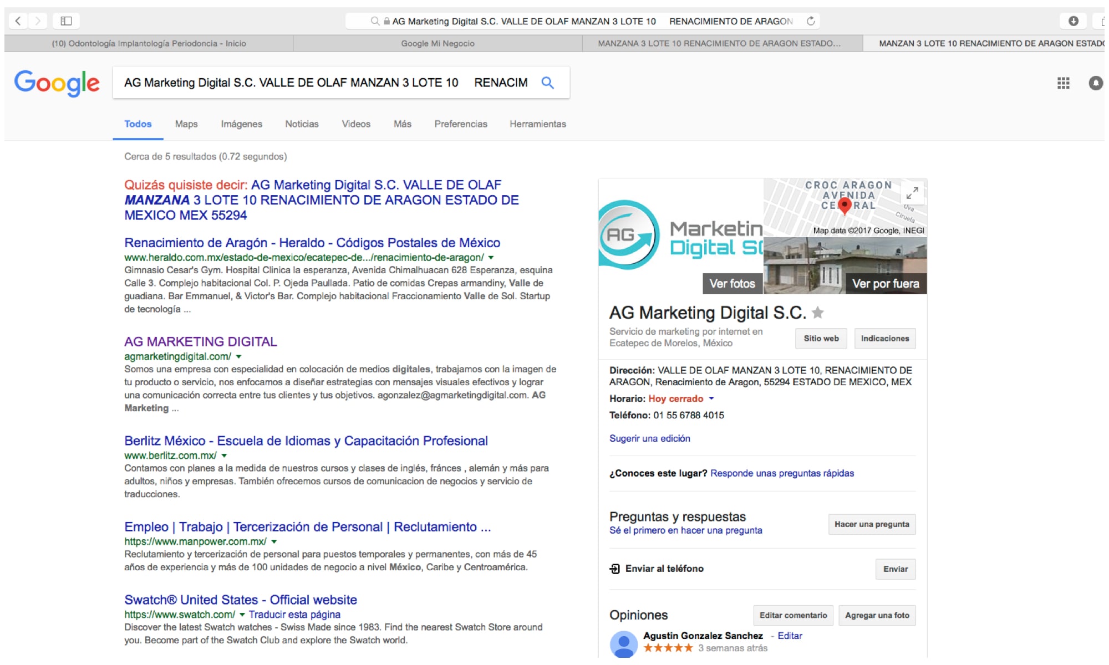Switch to the Imágenes search tab
The width and height of the screenshot is (1109, 665).
click(x=241, y=124)
